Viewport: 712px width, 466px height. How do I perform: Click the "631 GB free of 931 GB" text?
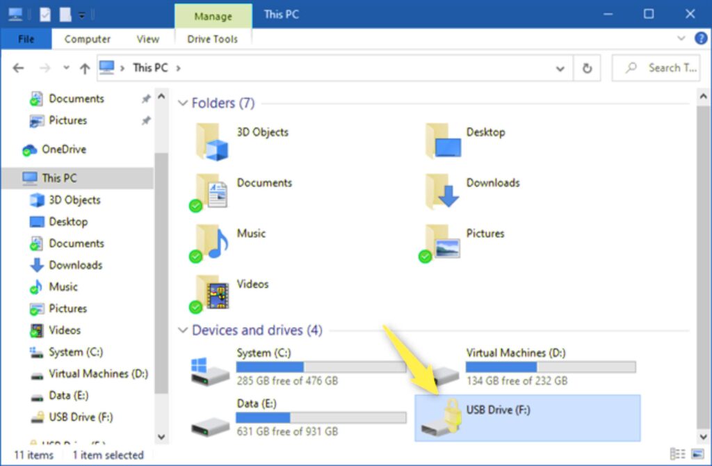[287, 431]
